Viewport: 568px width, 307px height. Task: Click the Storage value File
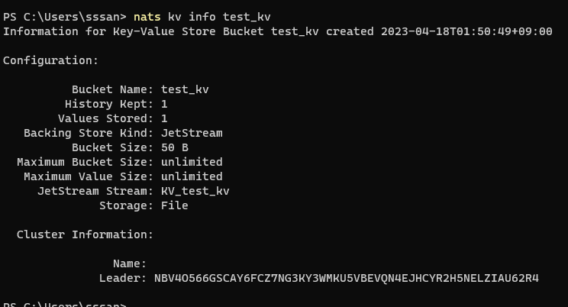pos(174,205)
